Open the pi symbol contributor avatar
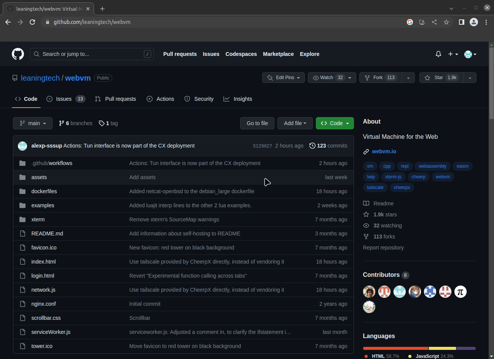Image resolution: width=494 pixels, height=359 pixels. 461,292
